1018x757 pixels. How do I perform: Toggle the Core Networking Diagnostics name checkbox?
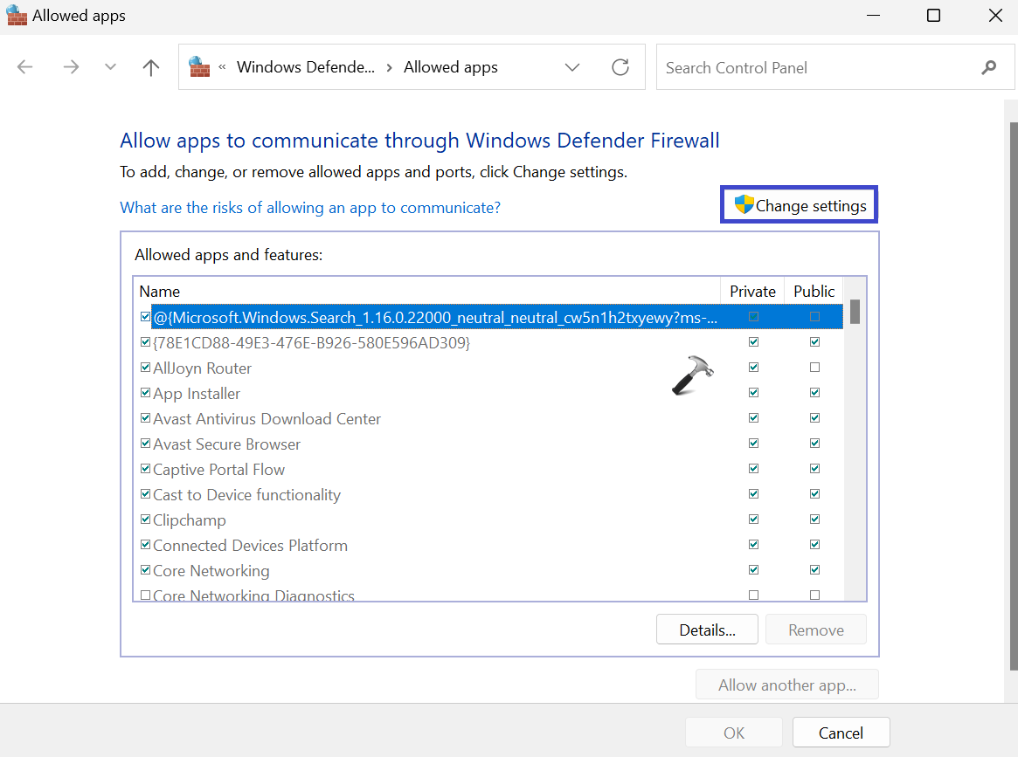pos(145,595)
